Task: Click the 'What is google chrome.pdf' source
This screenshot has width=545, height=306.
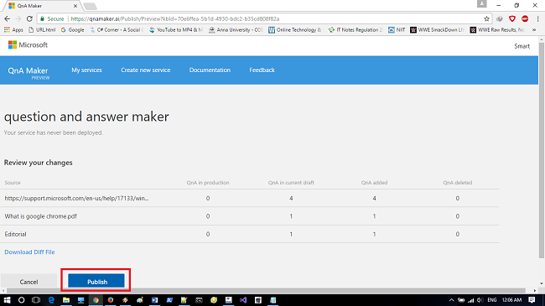Action: tap(41, 216)
